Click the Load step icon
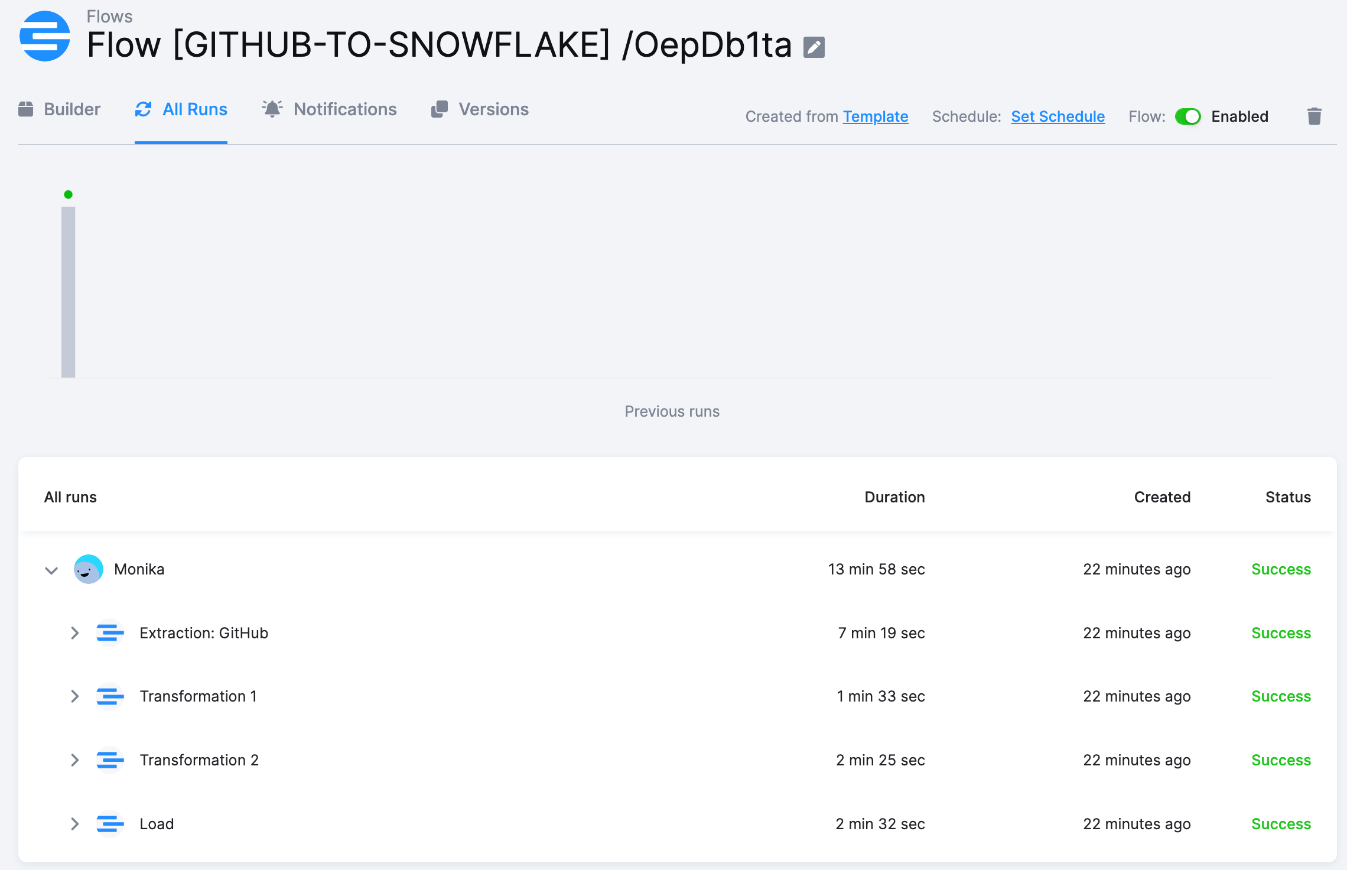The image size is (1347, 870). (x=110, y=824)
